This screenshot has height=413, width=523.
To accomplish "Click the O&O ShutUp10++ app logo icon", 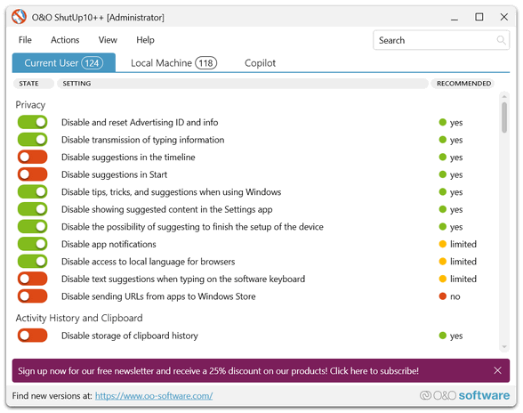I will pyautogui.click(x=19, y=17).
